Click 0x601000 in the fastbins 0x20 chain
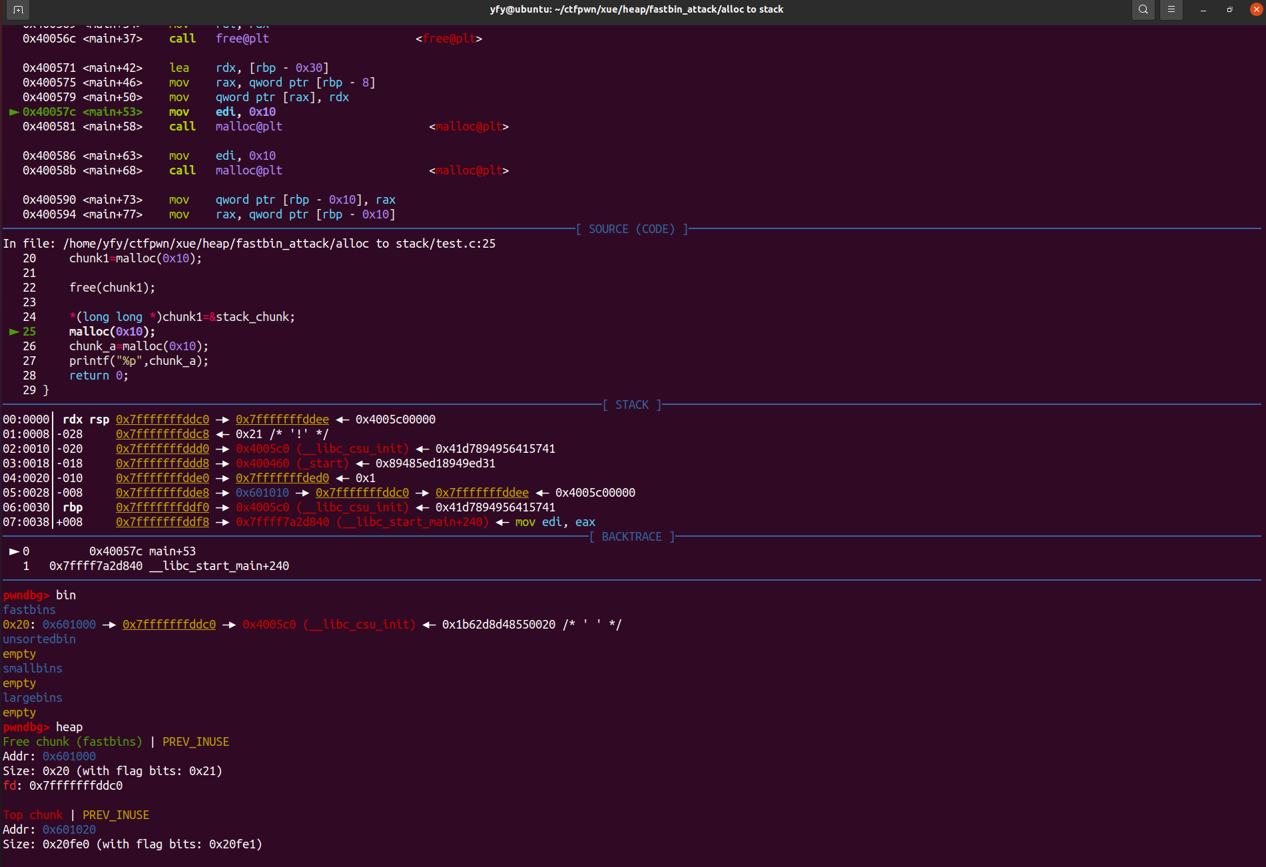 pyautogui.click(x=69, y=625)
